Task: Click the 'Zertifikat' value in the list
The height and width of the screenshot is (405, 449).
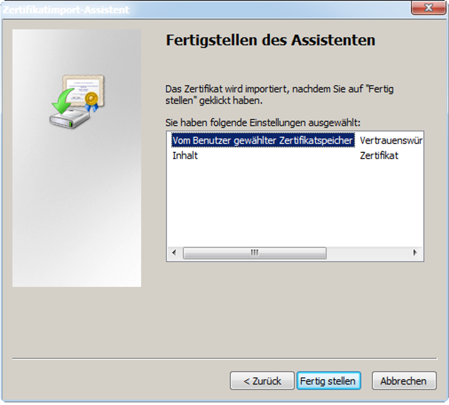Action: [x=379, y=156]
